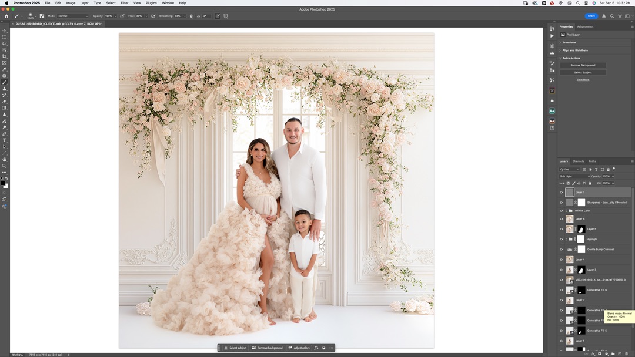The height and width of the screenshot is (357, 635).
Task: Open smoothing options gear icon
Action: (x=191, y=16)
